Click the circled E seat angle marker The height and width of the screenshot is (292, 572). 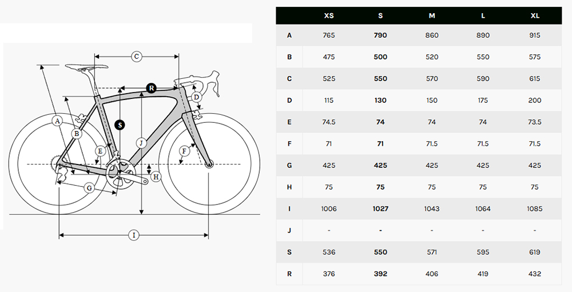coord(100,151)
